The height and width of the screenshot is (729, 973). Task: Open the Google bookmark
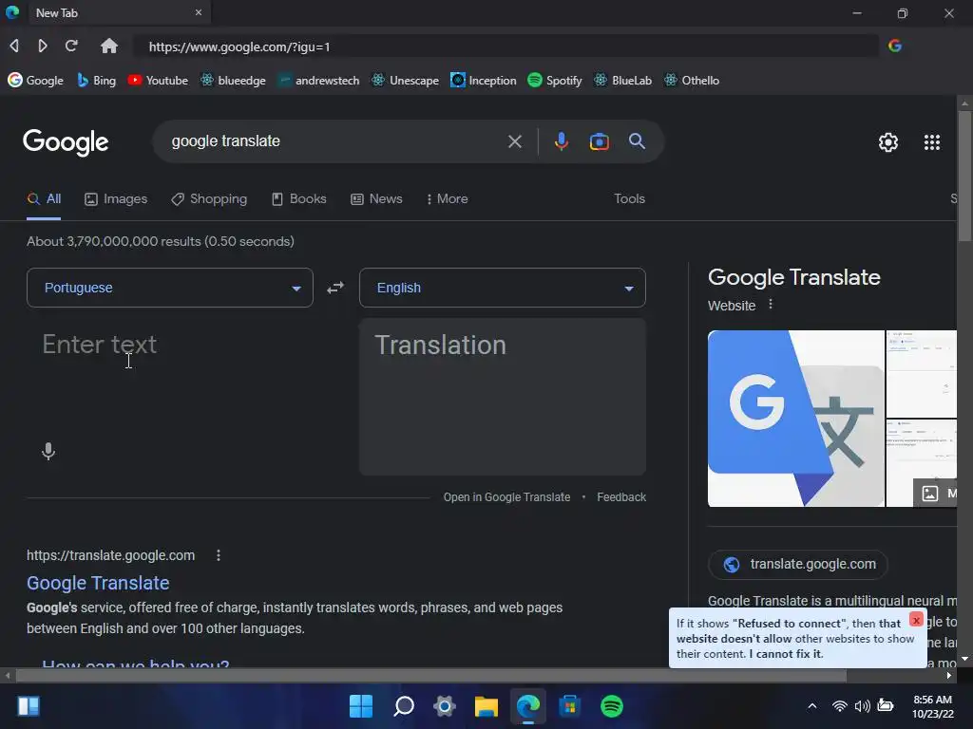(x=35, y=81)
